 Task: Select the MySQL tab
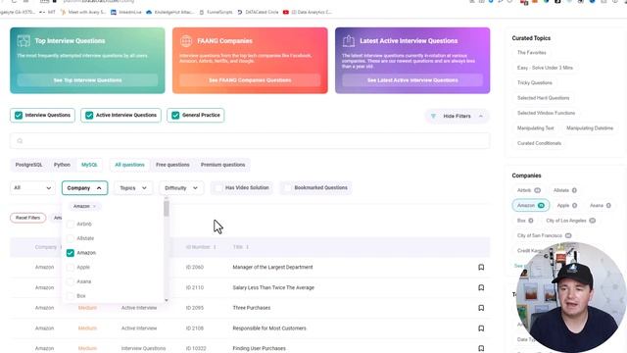(x=89, y=165)
